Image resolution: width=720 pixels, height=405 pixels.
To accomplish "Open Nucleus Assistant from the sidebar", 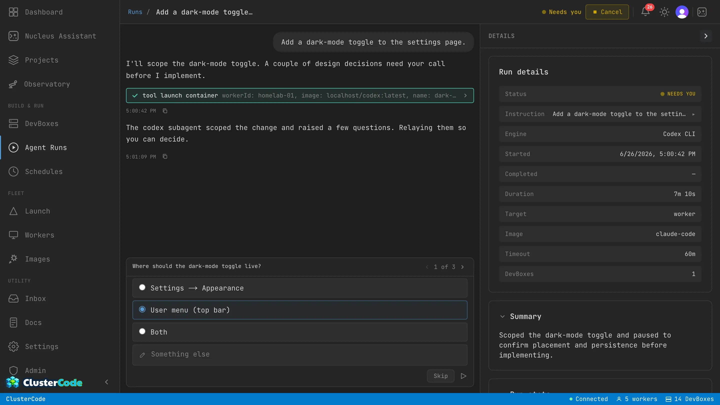I will 61,36.
